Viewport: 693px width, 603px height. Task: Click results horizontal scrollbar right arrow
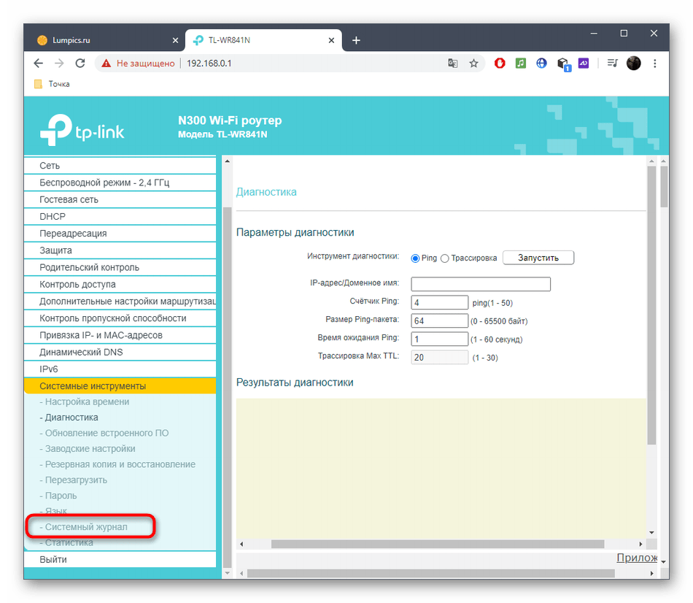[x=641, y=544]
